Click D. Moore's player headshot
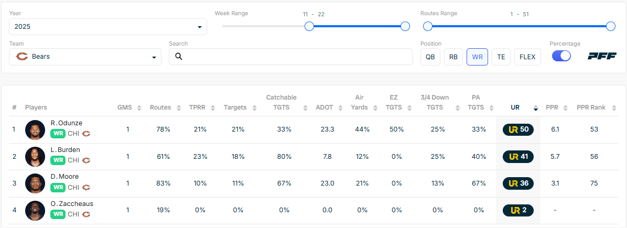 pyautogui.click(x=35, y=183)
